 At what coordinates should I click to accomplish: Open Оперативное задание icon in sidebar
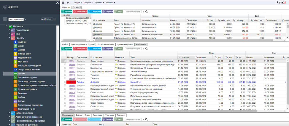(x=15, y=70)
